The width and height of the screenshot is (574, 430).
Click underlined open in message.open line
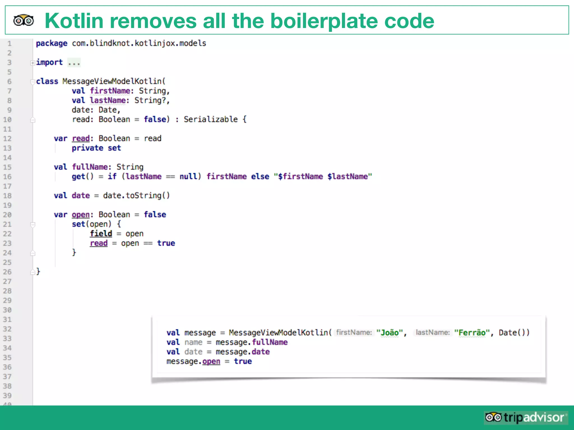point(211,361)
